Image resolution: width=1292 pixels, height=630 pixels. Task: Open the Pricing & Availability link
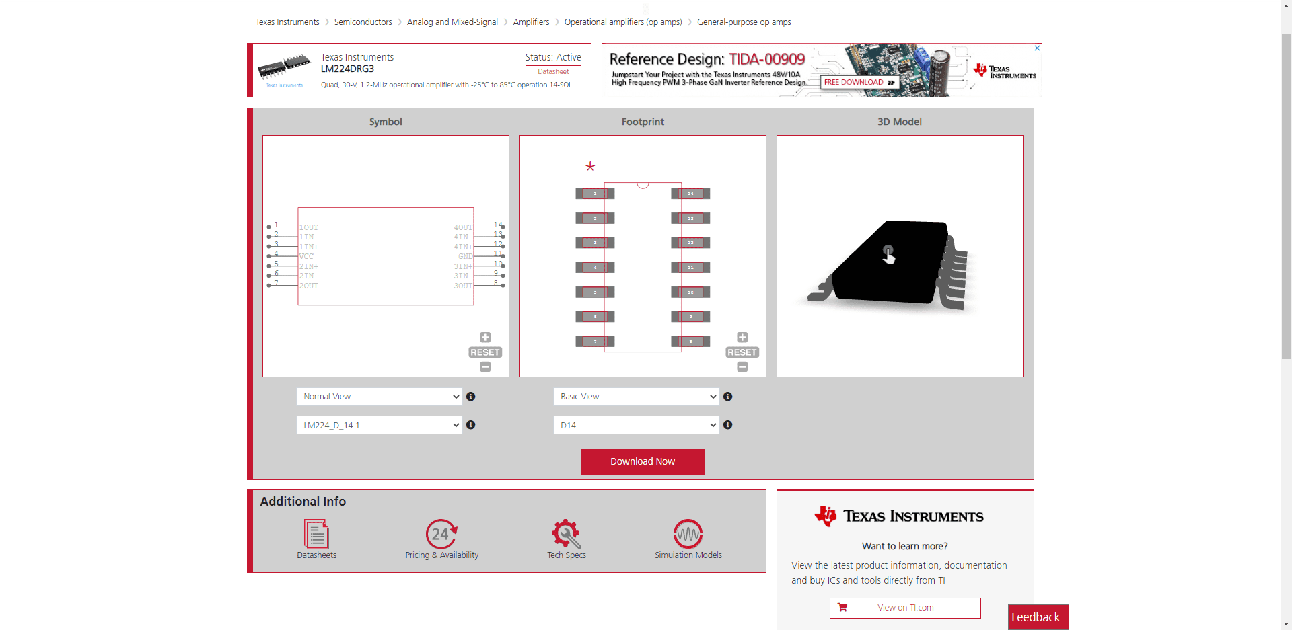[441, 555]
